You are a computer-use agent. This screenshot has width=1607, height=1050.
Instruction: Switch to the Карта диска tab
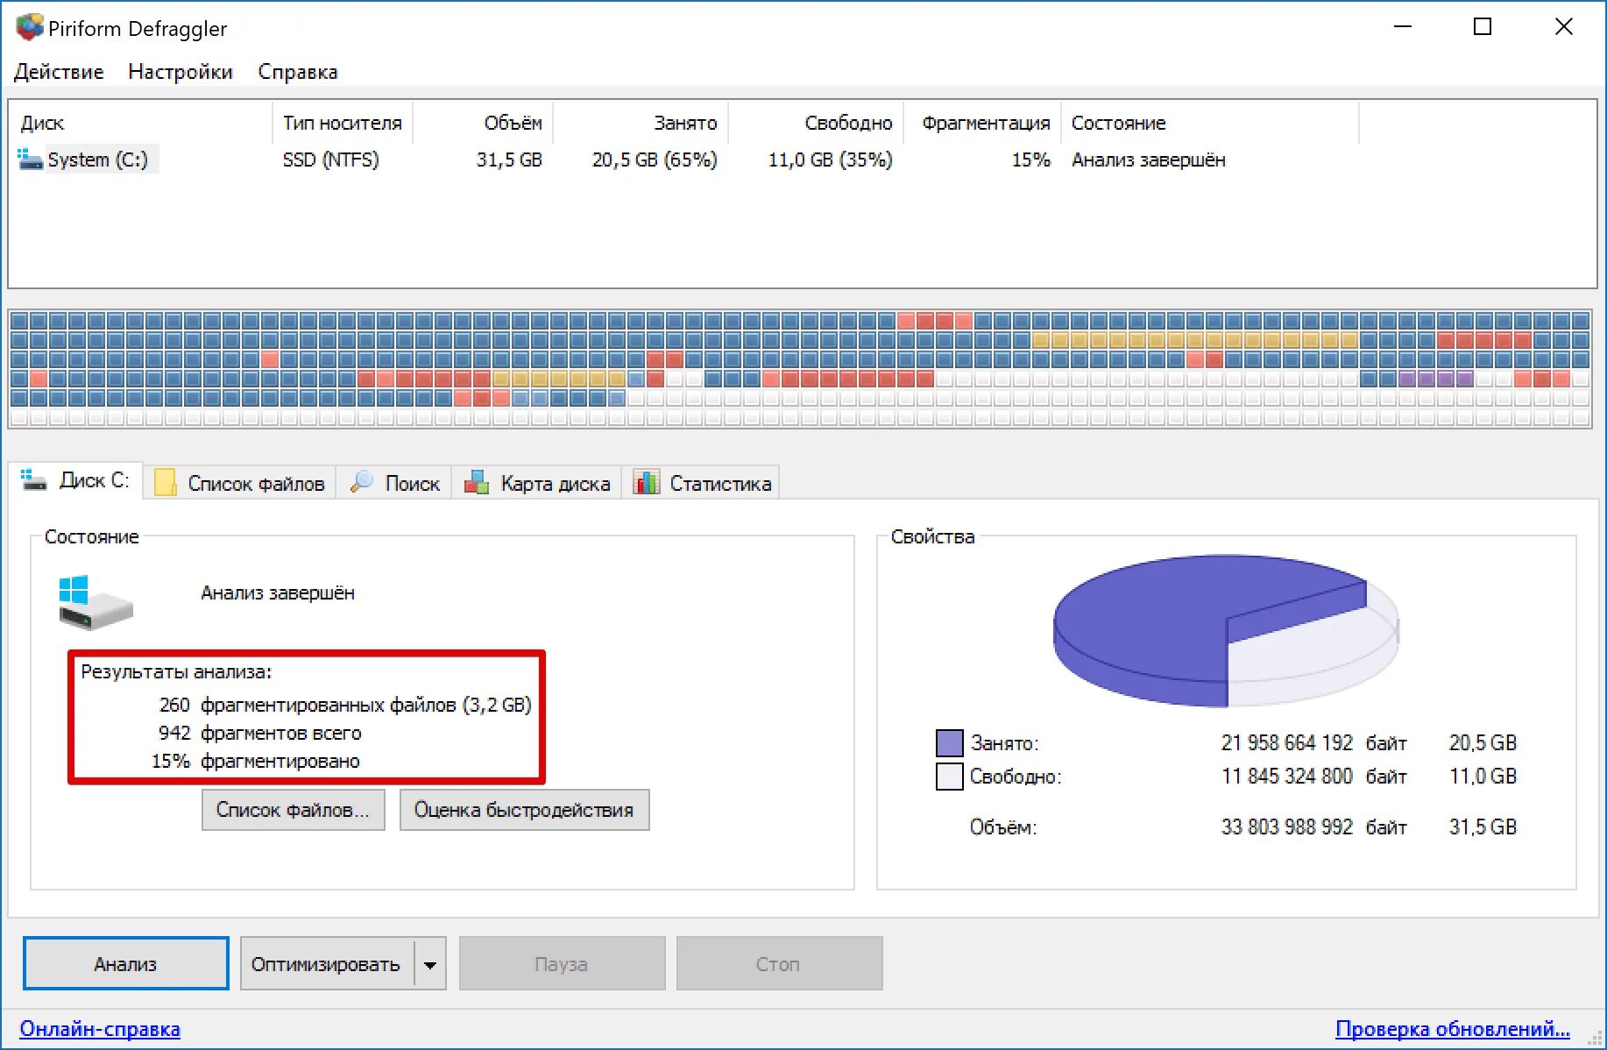(536, 483)
